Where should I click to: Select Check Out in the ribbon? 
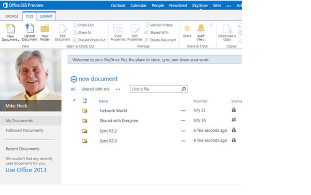click(x=83, y=25)
